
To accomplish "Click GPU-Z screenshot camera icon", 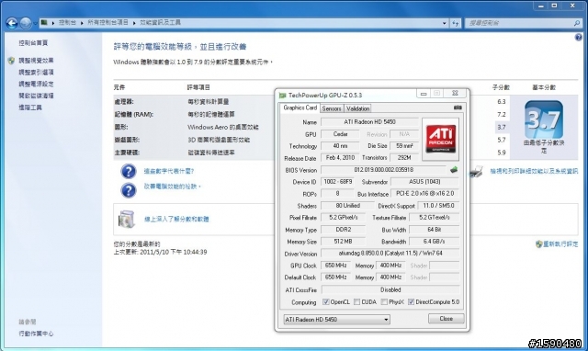I will tap(458, 108).
